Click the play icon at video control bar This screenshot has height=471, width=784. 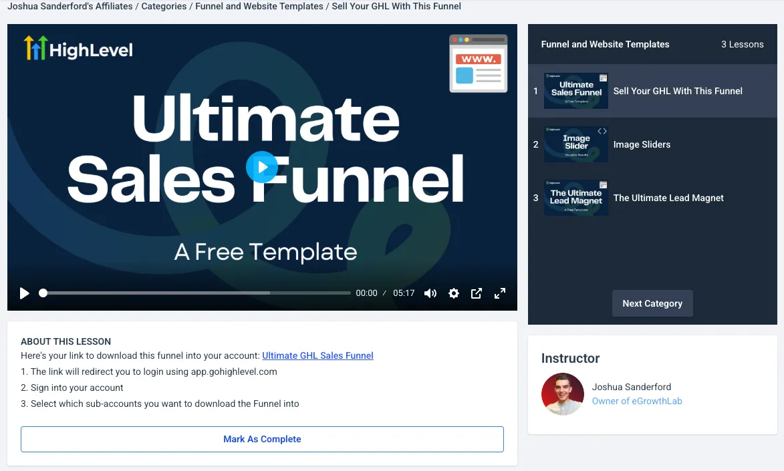coord(24,293)
